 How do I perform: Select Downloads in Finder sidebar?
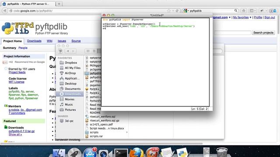[70, 94]
